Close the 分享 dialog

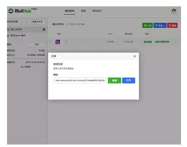tap(135, 56)
